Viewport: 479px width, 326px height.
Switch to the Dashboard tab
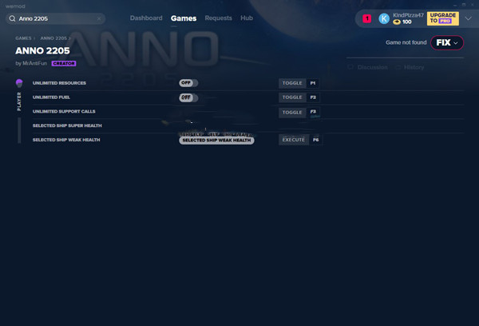pos(146,18)
